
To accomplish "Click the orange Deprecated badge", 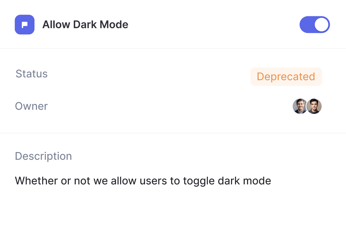I will (x=286, y=77).
